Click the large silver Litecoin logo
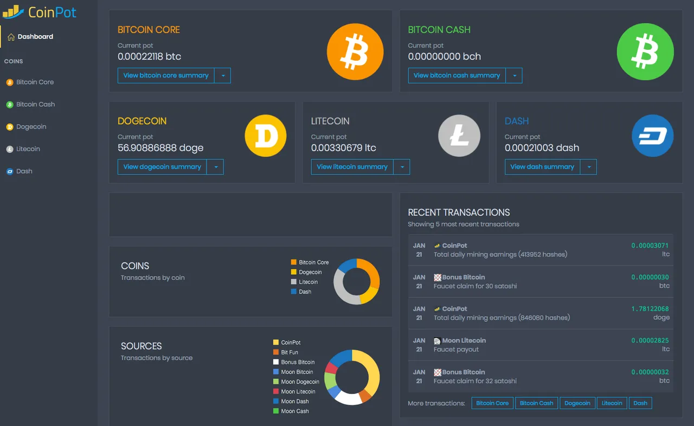This screenshot has width=694, height=426. tap(459, 136)
